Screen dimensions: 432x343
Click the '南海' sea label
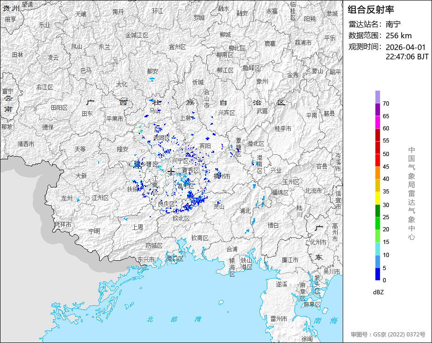(x=326, y=321)
